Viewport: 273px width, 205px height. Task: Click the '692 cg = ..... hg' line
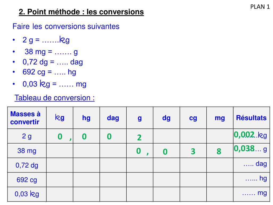(49, 72)
